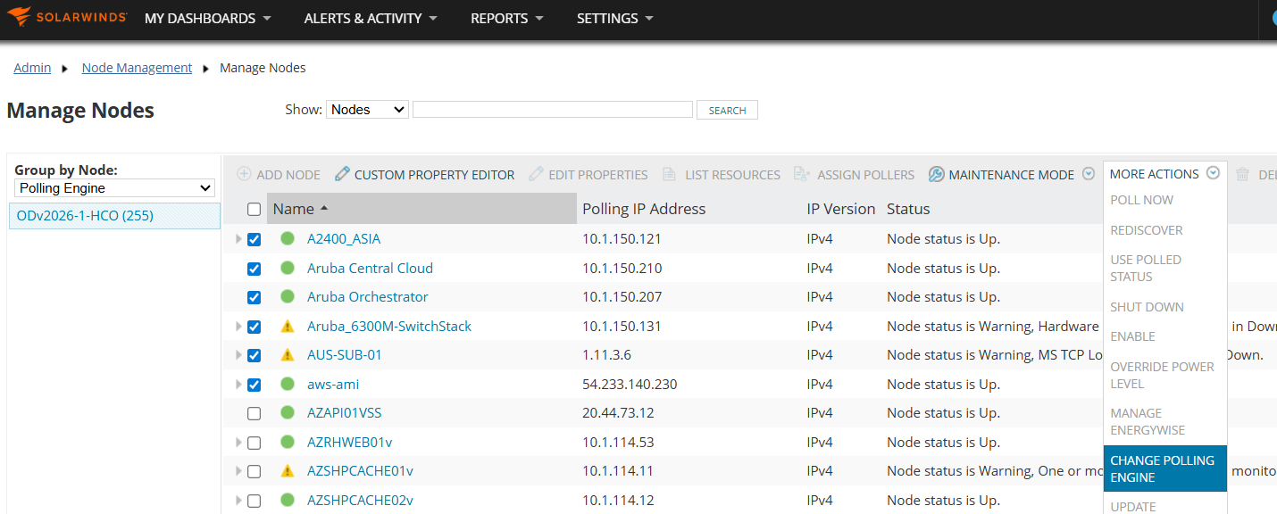Check the AZAPI01VSS row checkbox

point(254,413)
